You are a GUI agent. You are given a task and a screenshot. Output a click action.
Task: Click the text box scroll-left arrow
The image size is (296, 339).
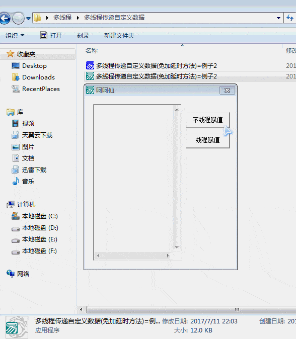(x=98, y=256)
